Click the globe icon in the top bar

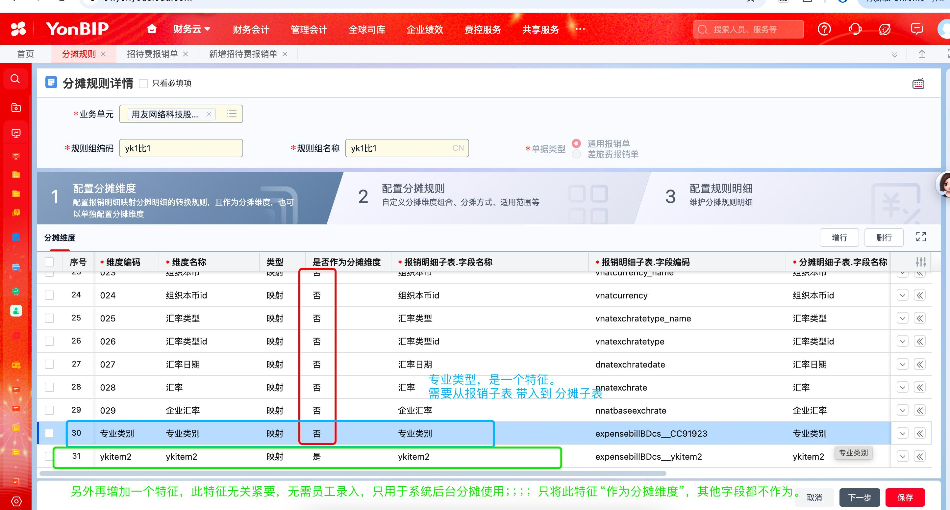885,29
